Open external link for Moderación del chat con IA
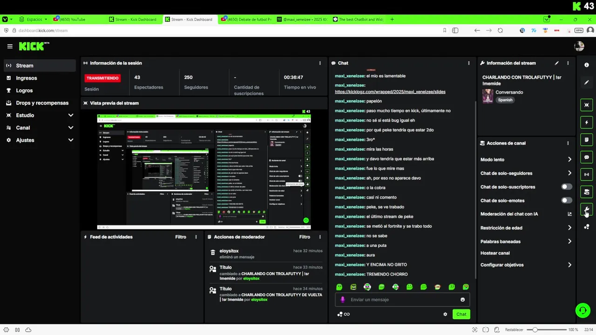596x335 pixels. point(569,214)
